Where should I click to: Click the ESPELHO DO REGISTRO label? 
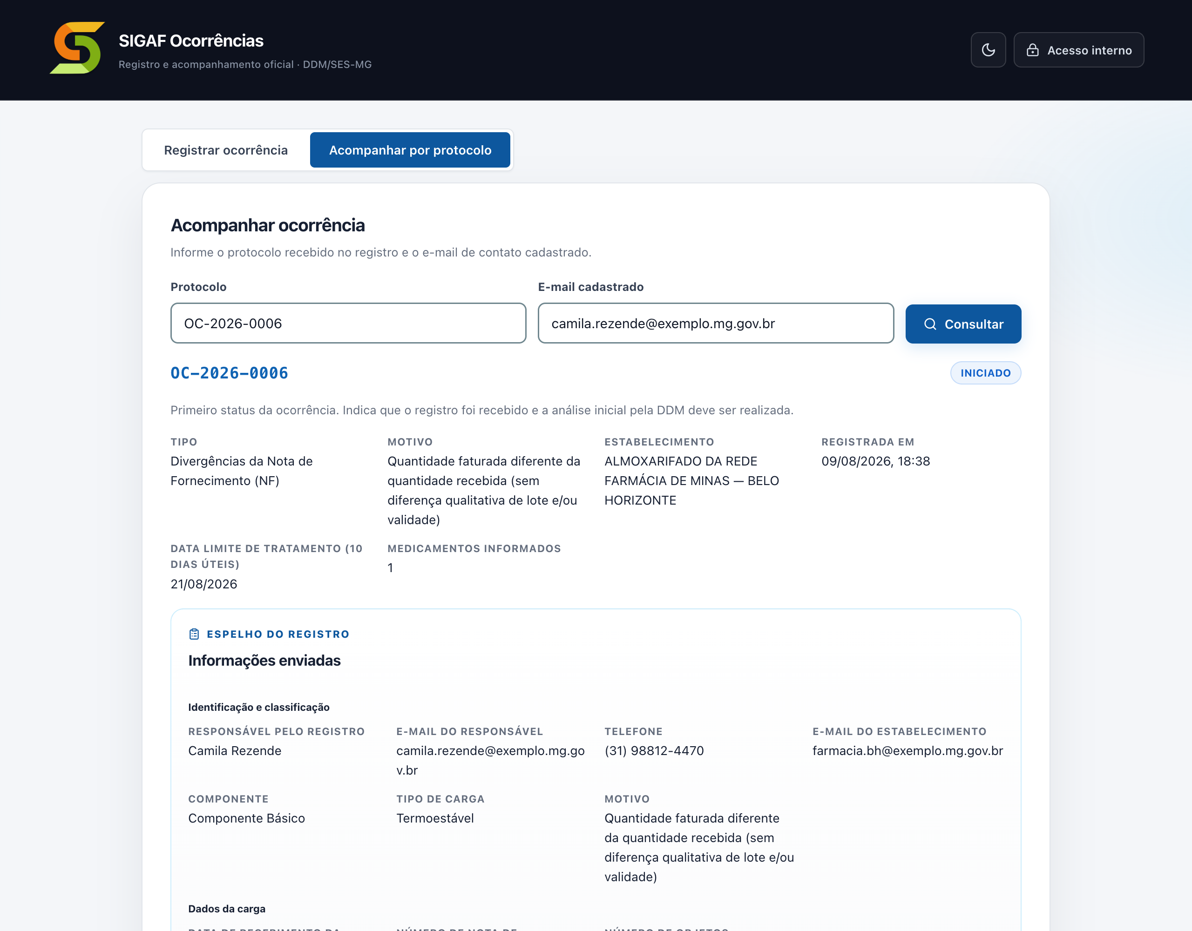278,634
